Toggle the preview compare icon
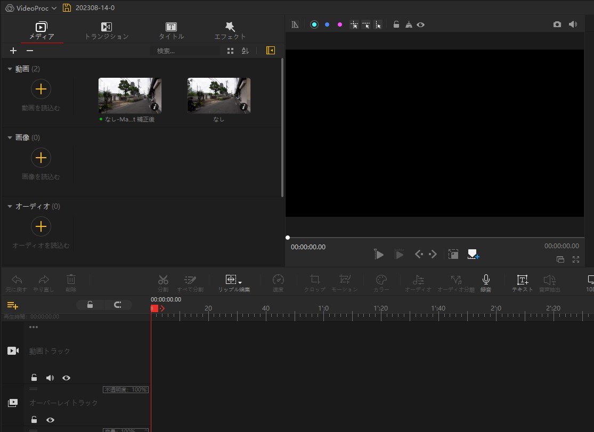 [x=295, y=25]
